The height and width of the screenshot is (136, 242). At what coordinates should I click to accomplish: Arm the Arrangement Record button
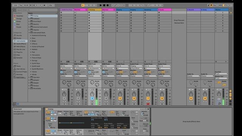107,5
